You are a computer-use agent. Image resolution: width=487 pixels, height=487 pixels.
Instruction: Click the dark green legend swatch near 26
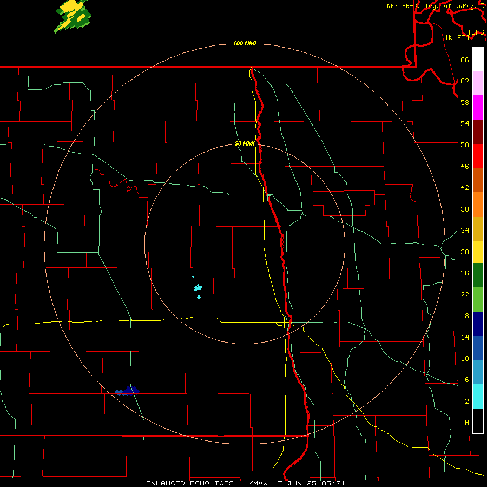tap(478, 275)
